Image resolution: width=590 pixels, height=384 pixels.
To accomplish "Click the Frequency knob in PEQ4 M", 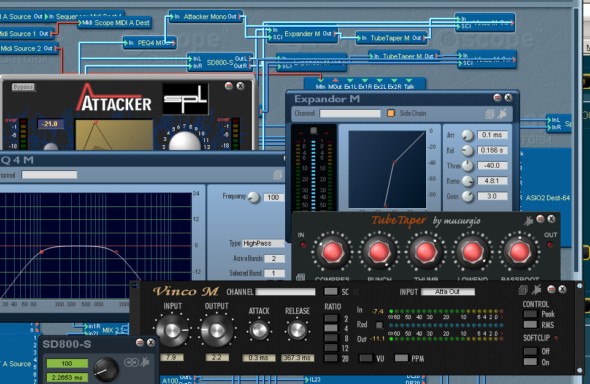I will click(x=254, y=197).
